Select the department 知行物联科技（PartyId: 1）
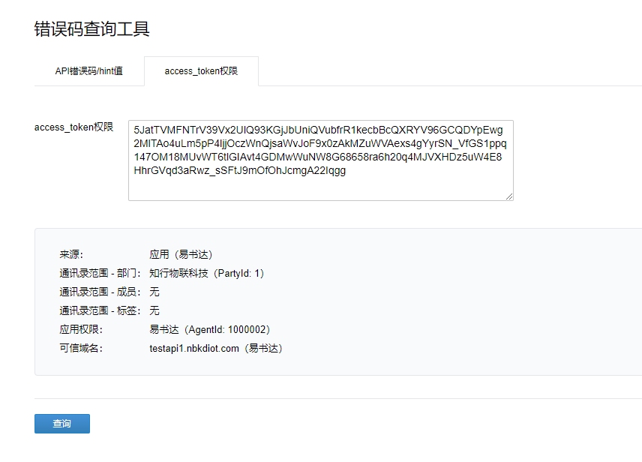The height and width of the screenshot is (462, 642). (x=207, y=273)
